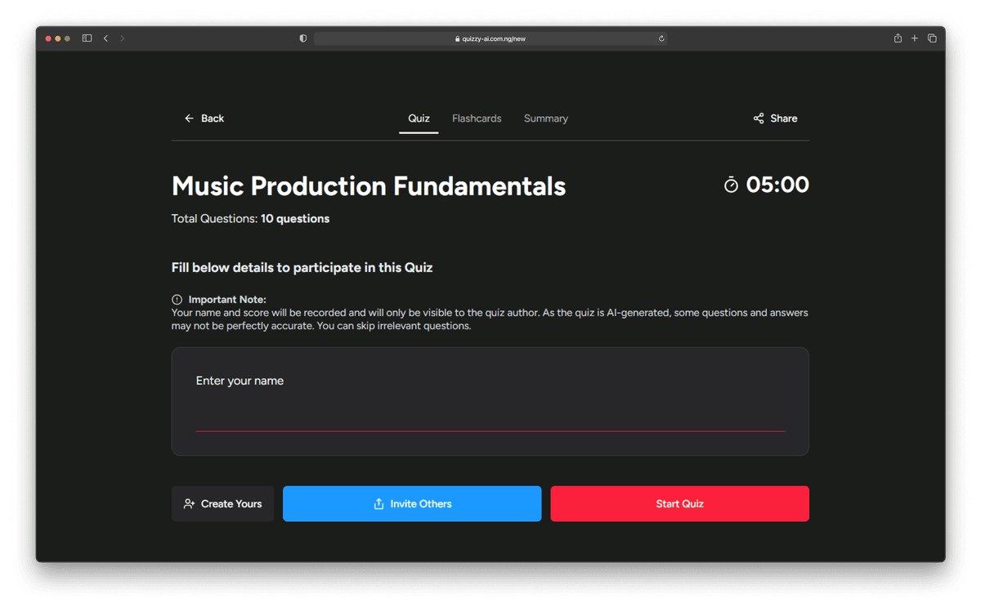Click the privacy shield icon in toolbar

pos(303,38)
